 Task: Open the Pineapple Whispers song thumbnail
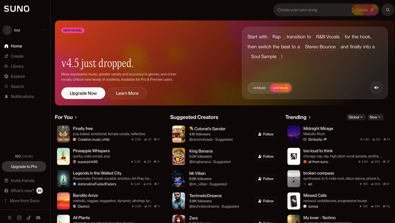64,156
